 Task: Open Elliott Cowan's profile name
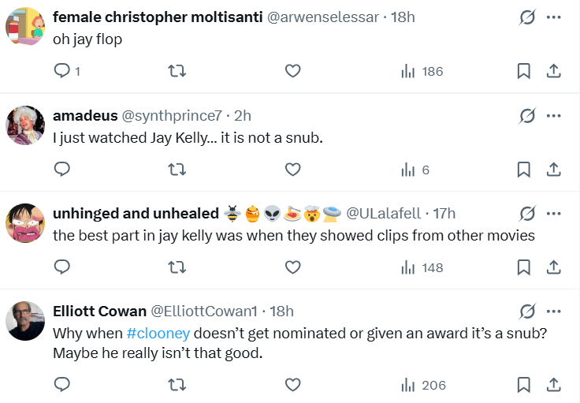pos(99,312)
